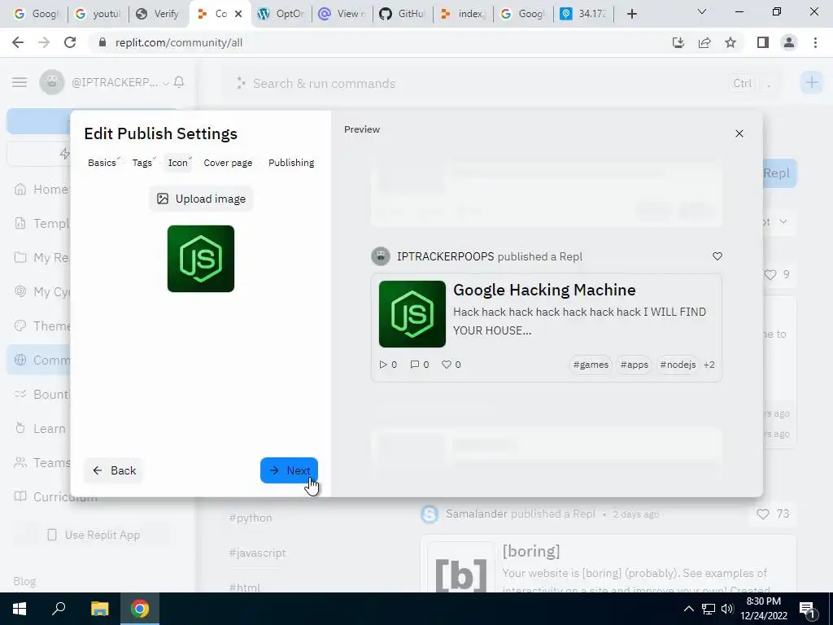Open the volume control in tray
The height and width of the screenshot is (625, 833).
pos(727,609)
